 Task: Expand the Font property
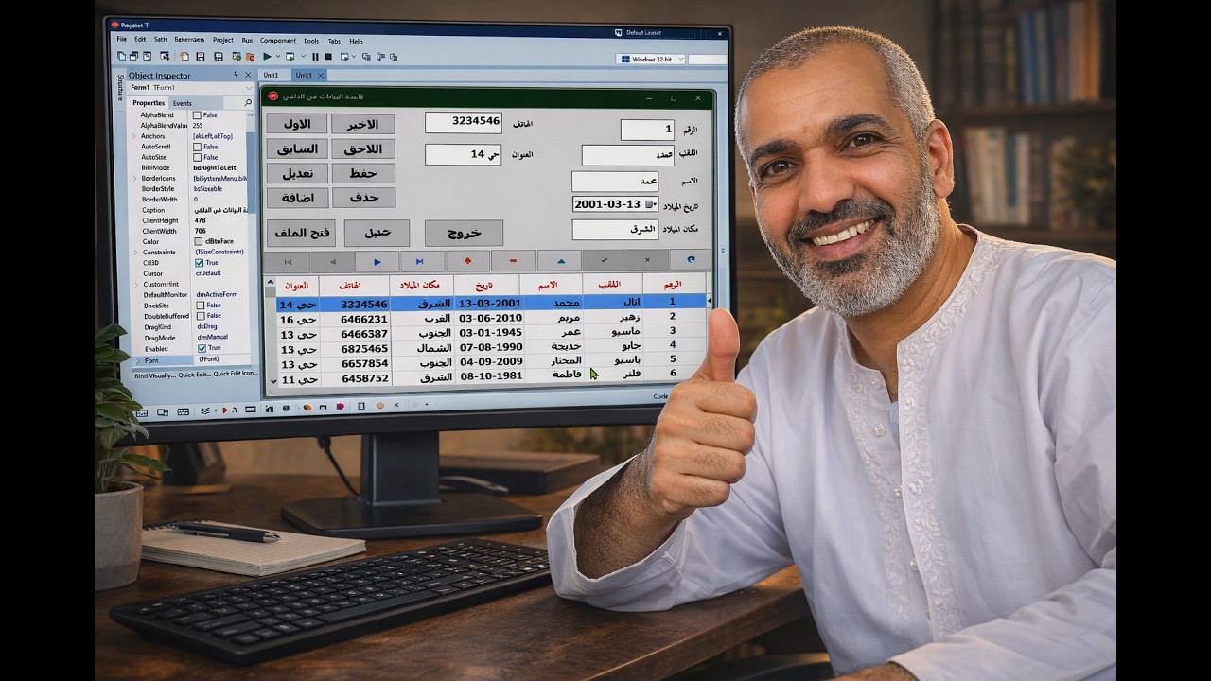pos(137,360)
